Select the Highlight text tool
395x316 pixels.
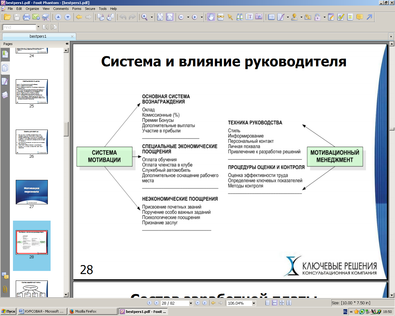tap(350, 17)
